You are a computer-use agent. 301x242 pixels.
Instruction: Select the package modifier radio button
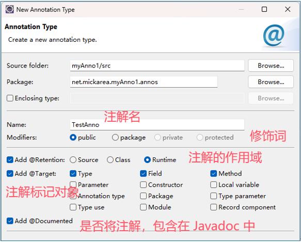tap(115, 137)
